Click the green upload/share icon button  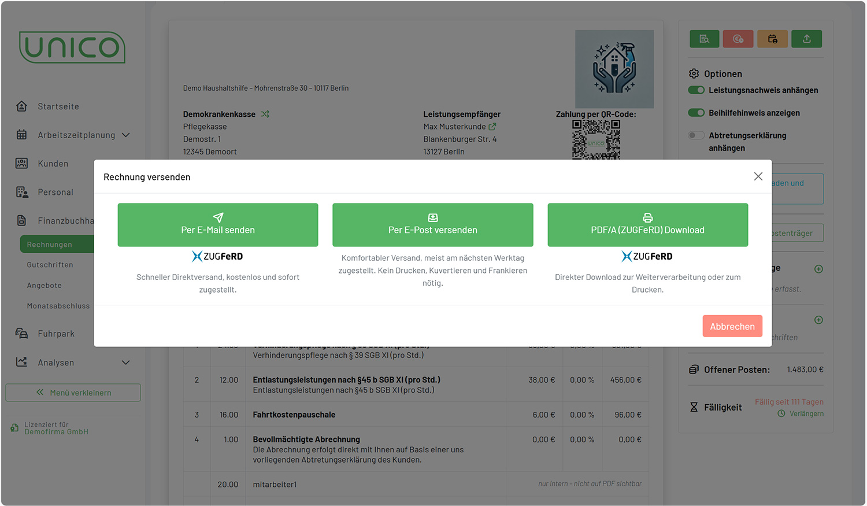pos(806,39)
